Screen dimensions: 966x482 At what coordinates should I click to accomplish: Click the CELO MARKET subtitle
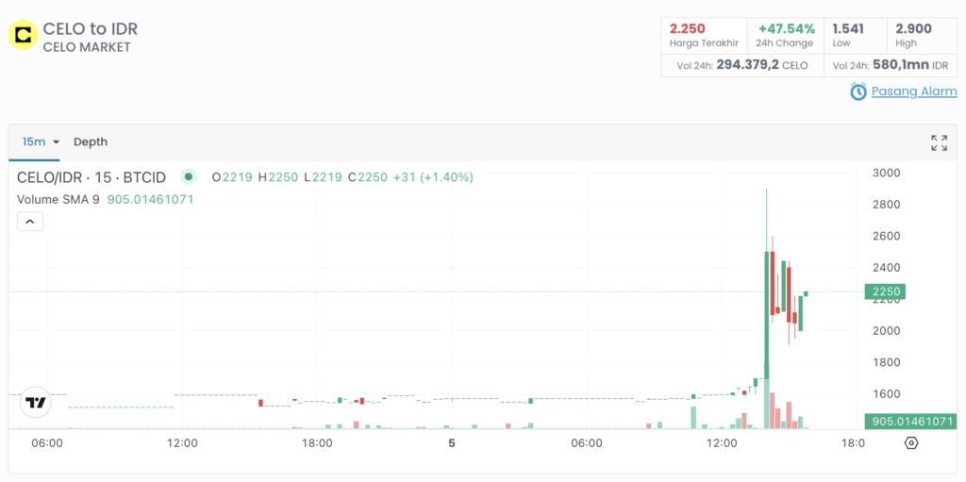(87, 47)
